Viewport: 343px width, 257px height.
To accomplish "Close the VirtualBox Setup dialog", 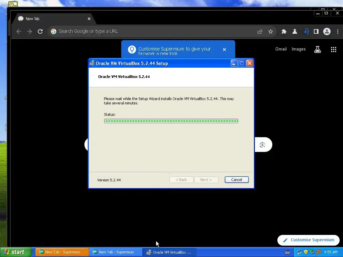I will point(250,63).
